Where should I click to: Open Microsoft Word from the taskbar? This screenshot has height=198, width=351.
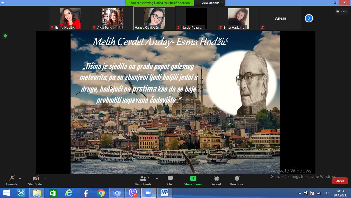click(165, 193)
